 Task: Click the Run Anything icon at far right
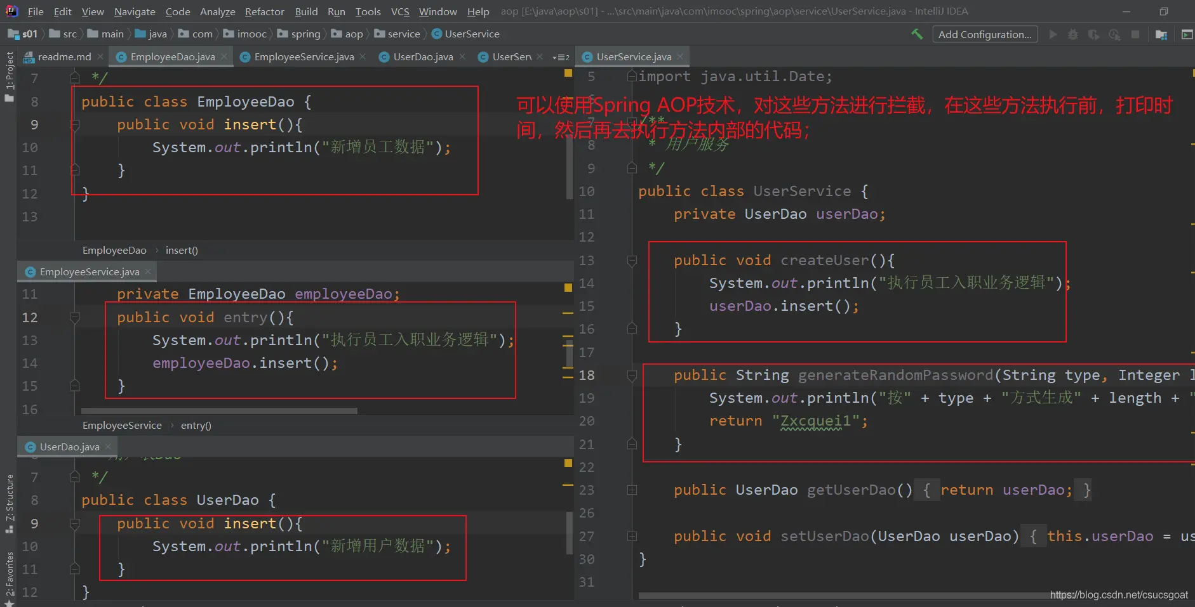click(1187, 34)
